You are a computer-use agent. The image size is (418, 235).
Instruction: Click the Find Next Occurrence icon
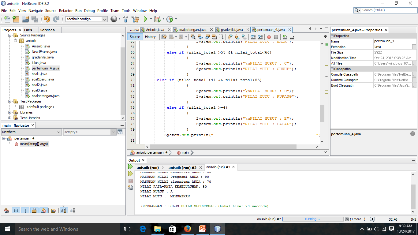point(207,37)
